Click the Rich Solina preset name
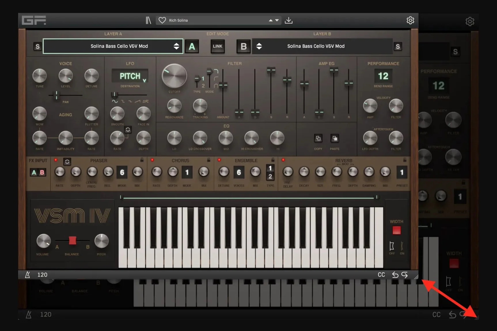This screenshot has height=331, width=497. (x=178, y=20)
